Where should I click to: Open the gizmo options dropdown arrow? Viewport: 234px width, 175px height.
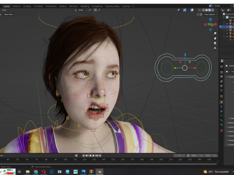point(188,10)
